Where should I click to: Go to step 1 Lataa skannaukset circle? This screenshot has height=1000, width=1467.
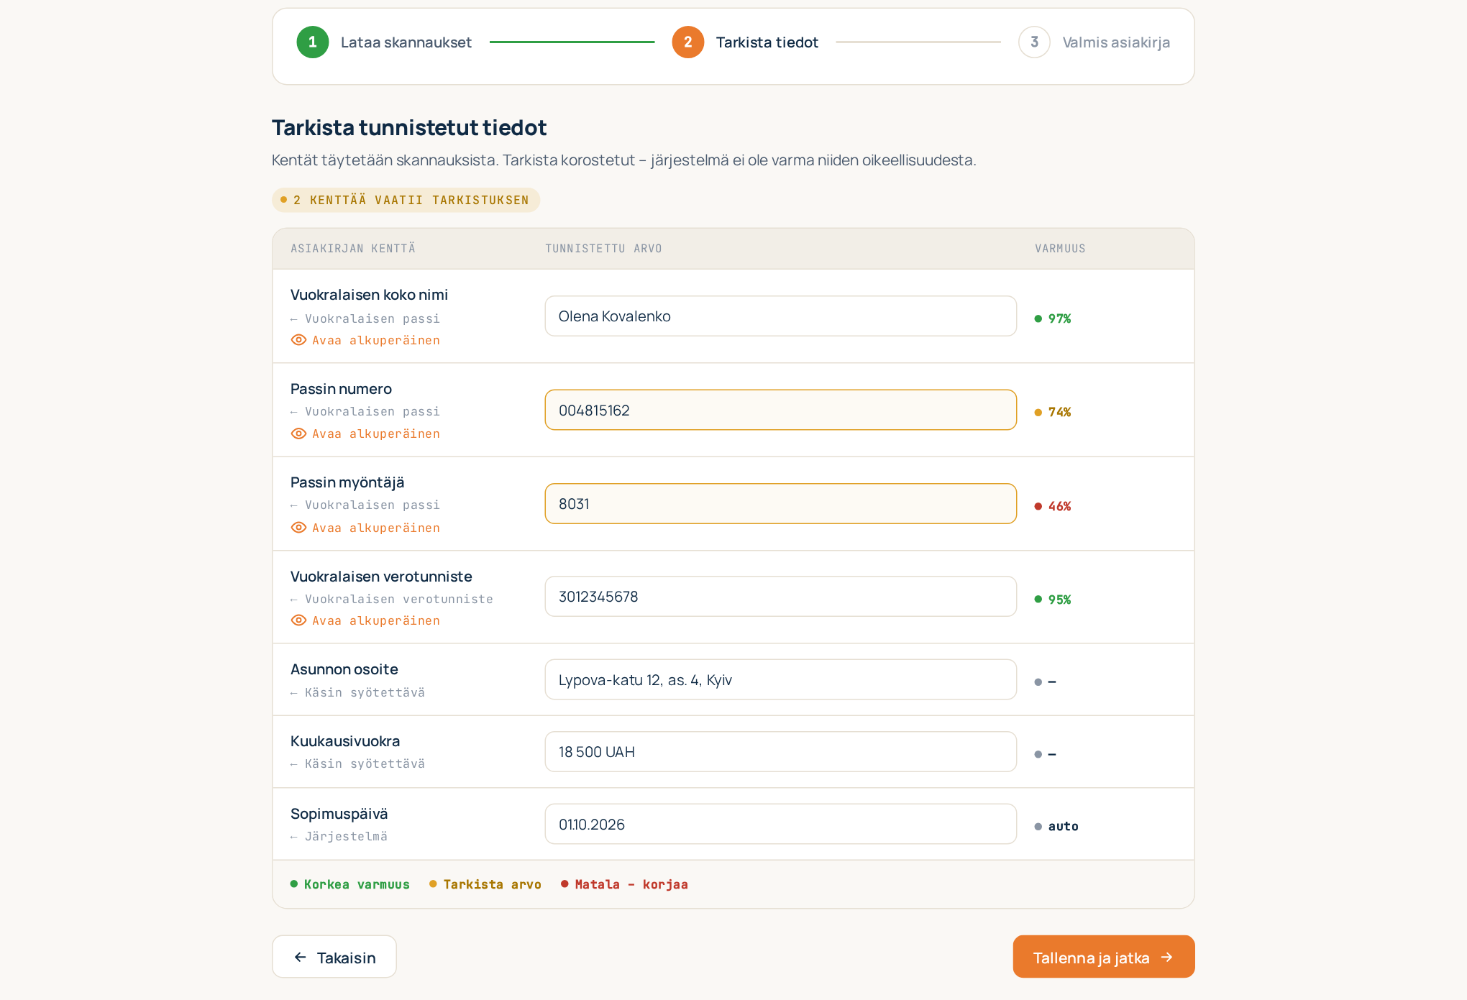click(313, 42)
